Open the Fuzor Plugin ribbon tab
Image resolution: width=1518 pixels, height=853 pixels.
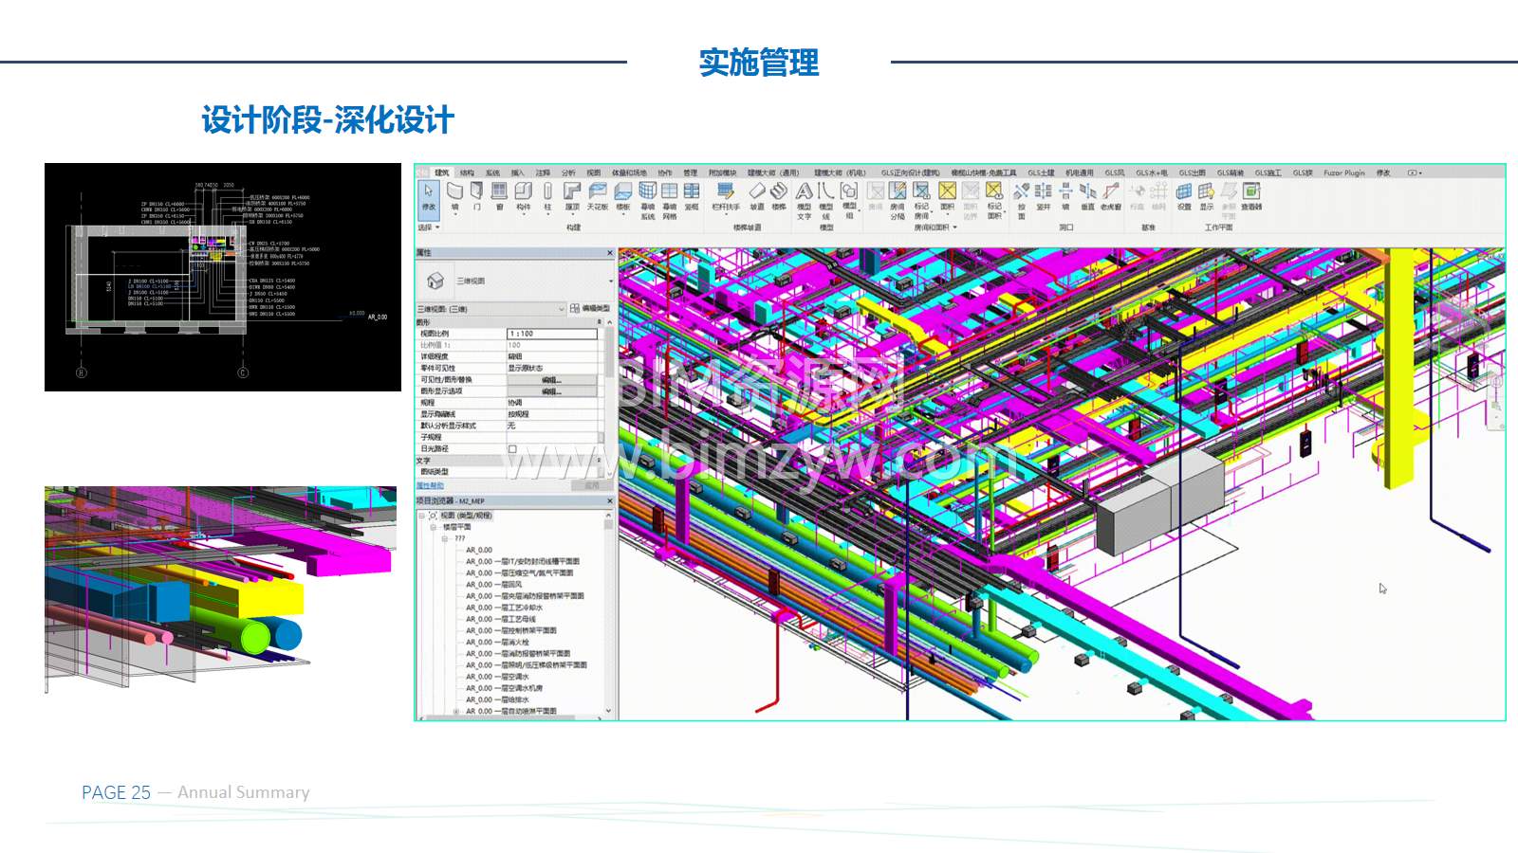click(1344, 172)
